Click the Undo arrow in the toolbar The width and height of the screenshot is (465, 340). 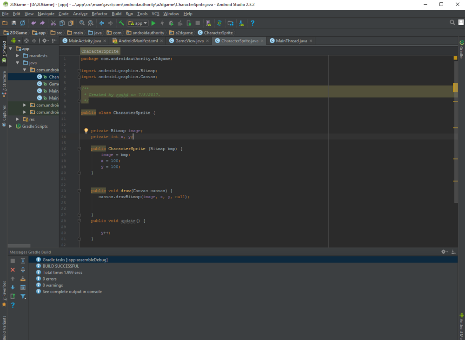[x=33, y=22]
